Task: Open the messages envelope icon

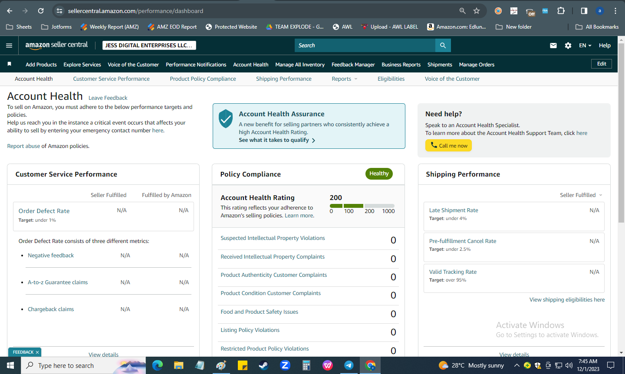Action: click(x=553, y=45)
